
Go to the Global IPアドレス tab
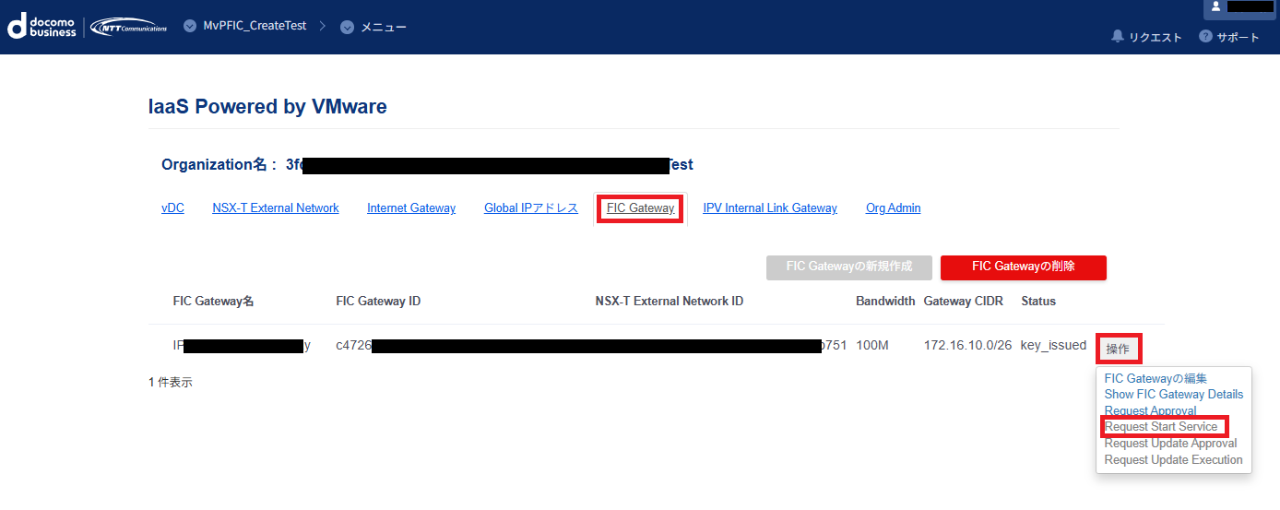[531, 208]
